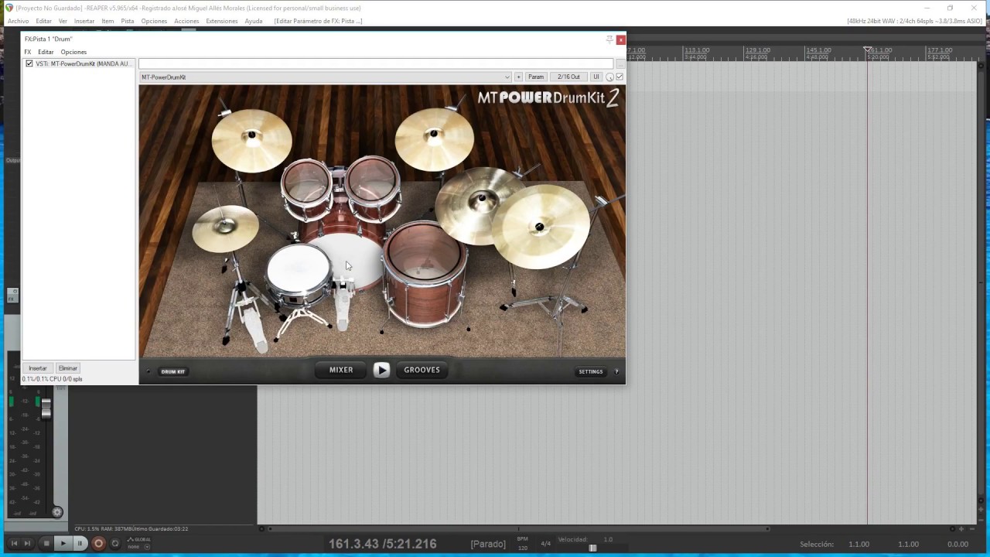
Task: Click the 4/4 time signature field
Action: pyautogui.click(x=546, y=544)
